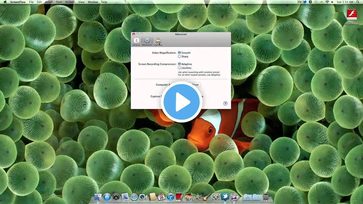Click the ScreenFlow camera menu bar icon
The width and height of the screenshot is (363, 204).
coord(299,2)
